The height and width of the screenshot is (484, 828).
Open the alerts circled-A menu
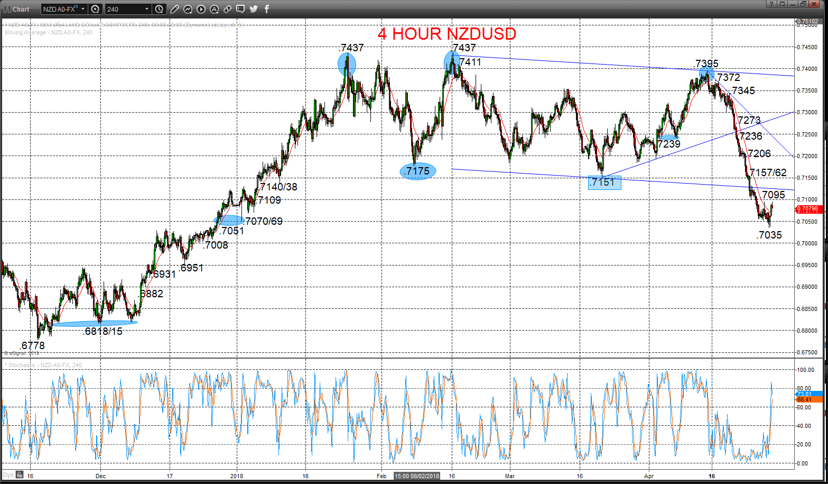click(214, 9)
